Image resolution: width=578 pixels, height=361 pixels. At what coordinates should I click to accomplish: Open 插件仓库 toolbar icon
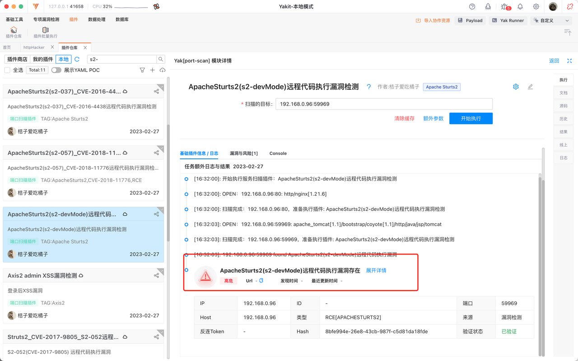point(14,32)
